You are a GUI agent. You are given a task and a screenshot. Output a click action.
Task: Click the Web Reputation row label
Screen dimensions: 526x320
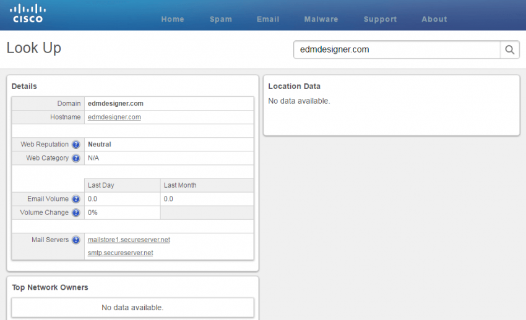coord(45,145)
